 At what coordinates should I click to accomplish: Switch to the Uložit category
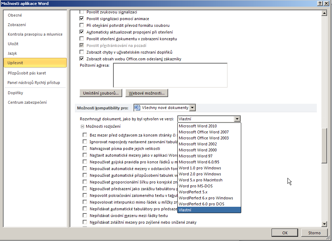coord(35,44)
